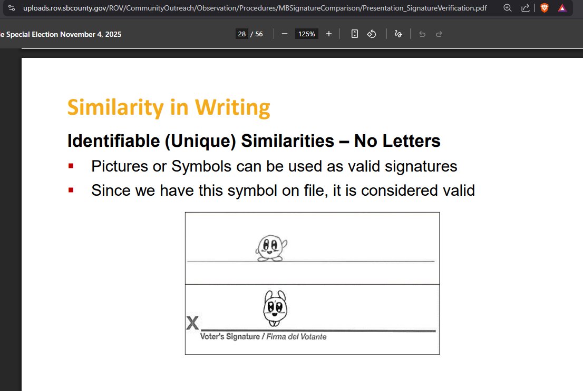Viewport: 583px width, 391px height.
Task: Click 'Since we have this symbol on file' bullet
Action: [283, 191]
